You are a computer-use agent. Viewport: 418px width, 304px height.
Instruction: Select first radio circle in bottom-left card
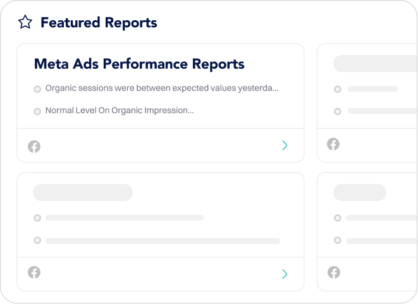37,218
